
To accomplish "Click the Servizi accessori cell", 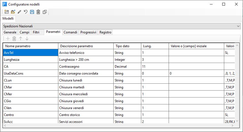I will (x=86, y=121).
